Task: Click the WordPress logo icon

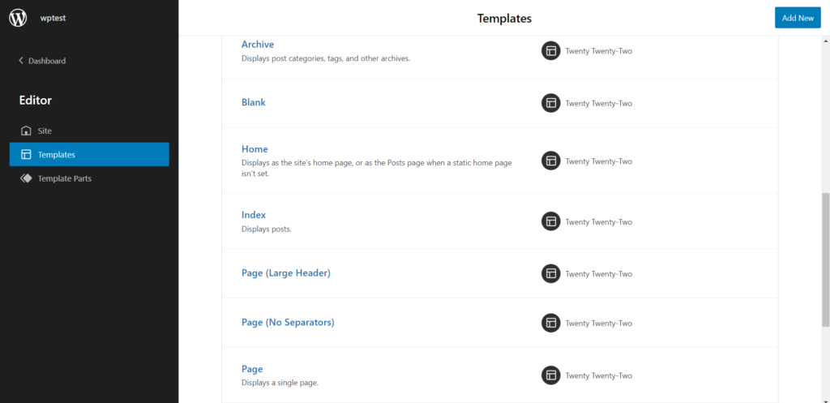Action: (18, 18)
